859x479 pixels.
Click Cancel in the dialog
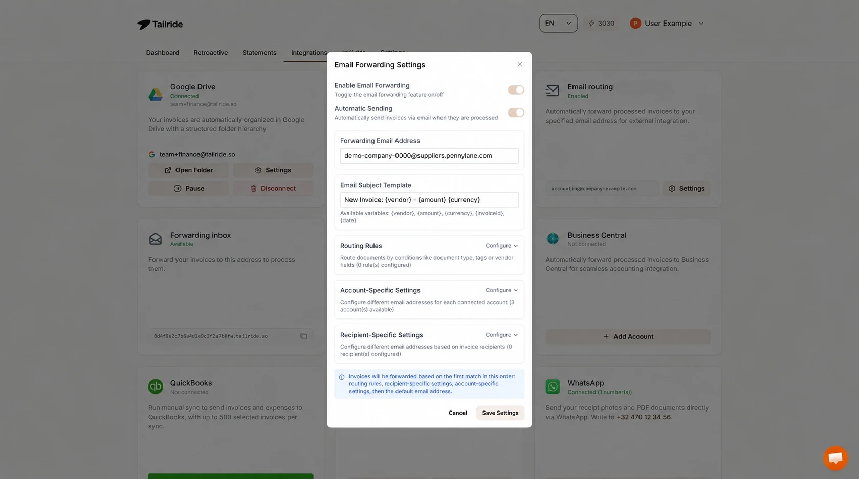click(457, 413)
